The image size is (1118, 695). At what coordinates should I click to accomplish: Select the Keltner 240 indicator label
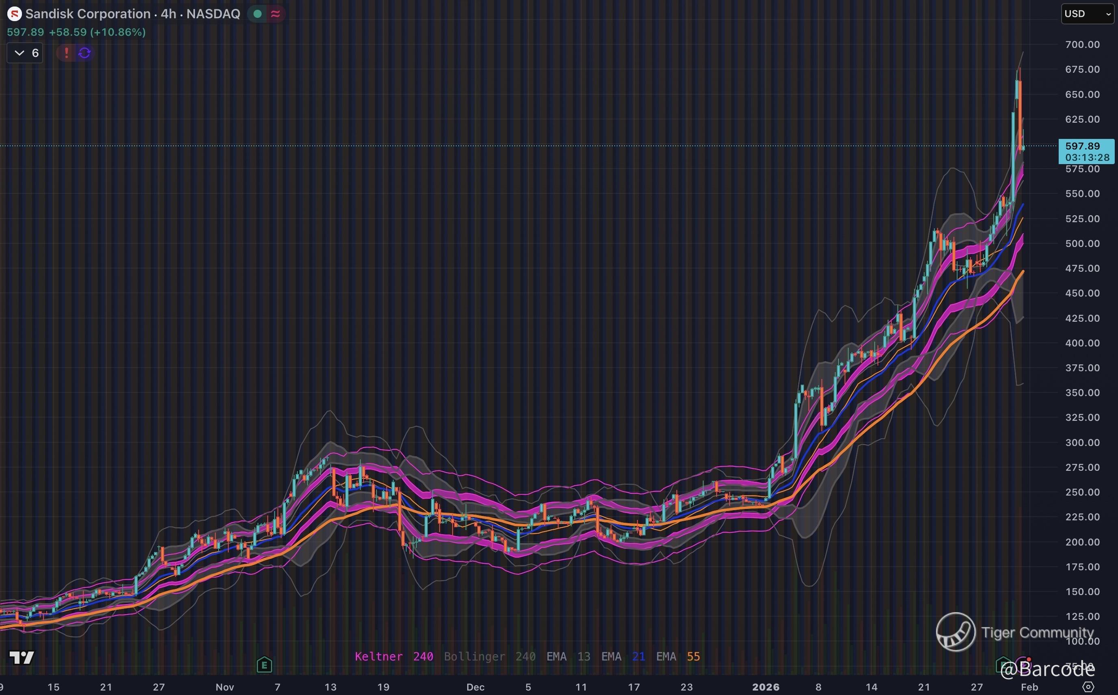click(394, 656)
